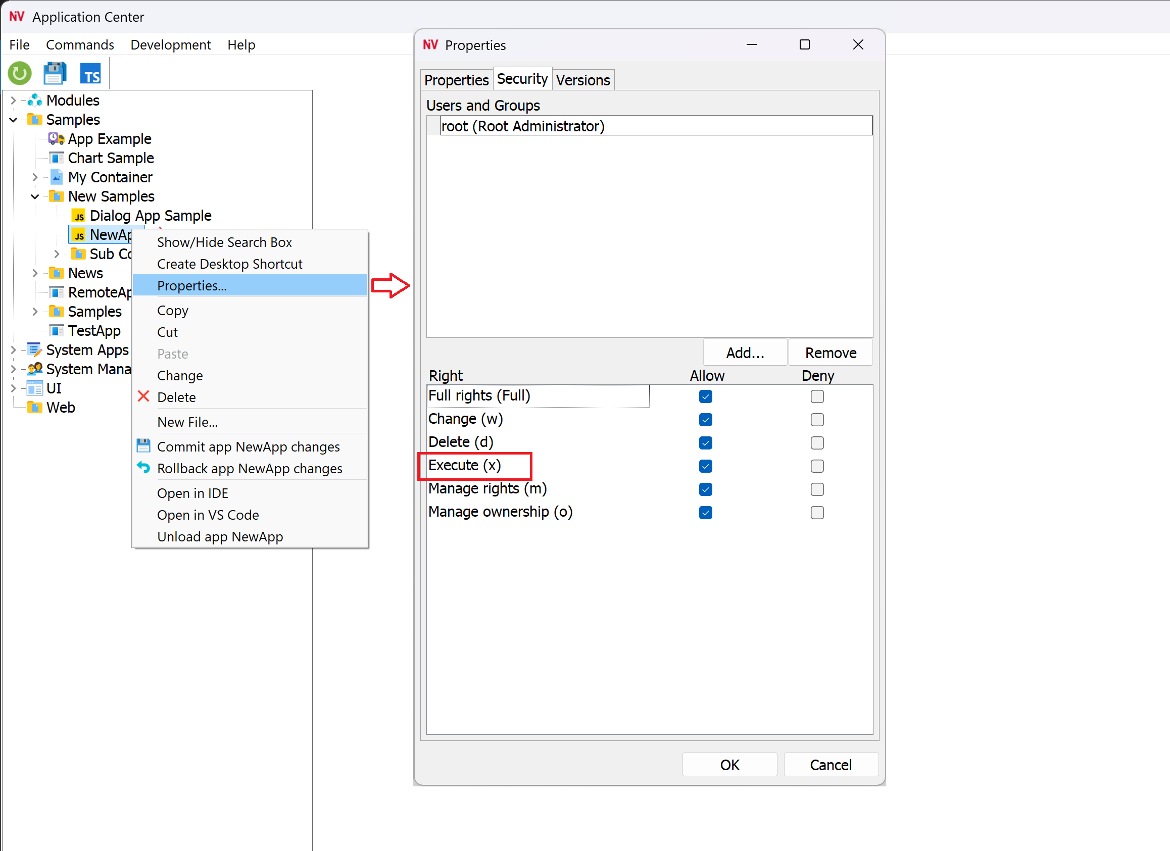
Task: Open the Development menu
Action: 170,45
